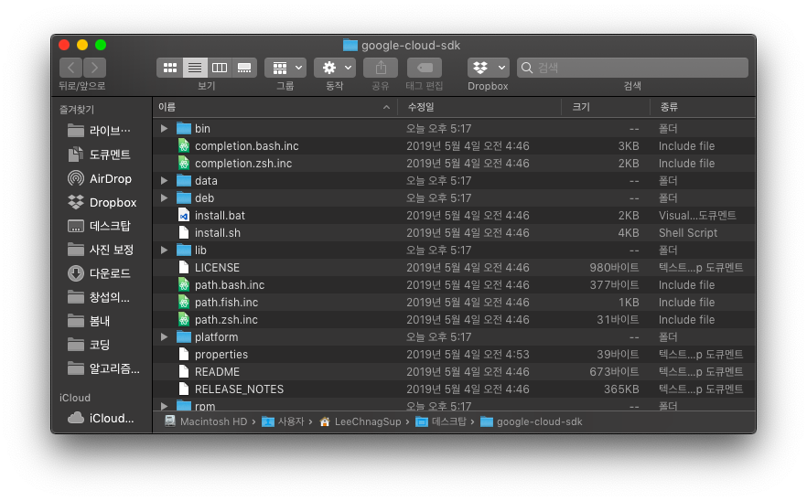Open Dropbox in the sidebar
Screen dimensions: 807x501
pos(101,202)
